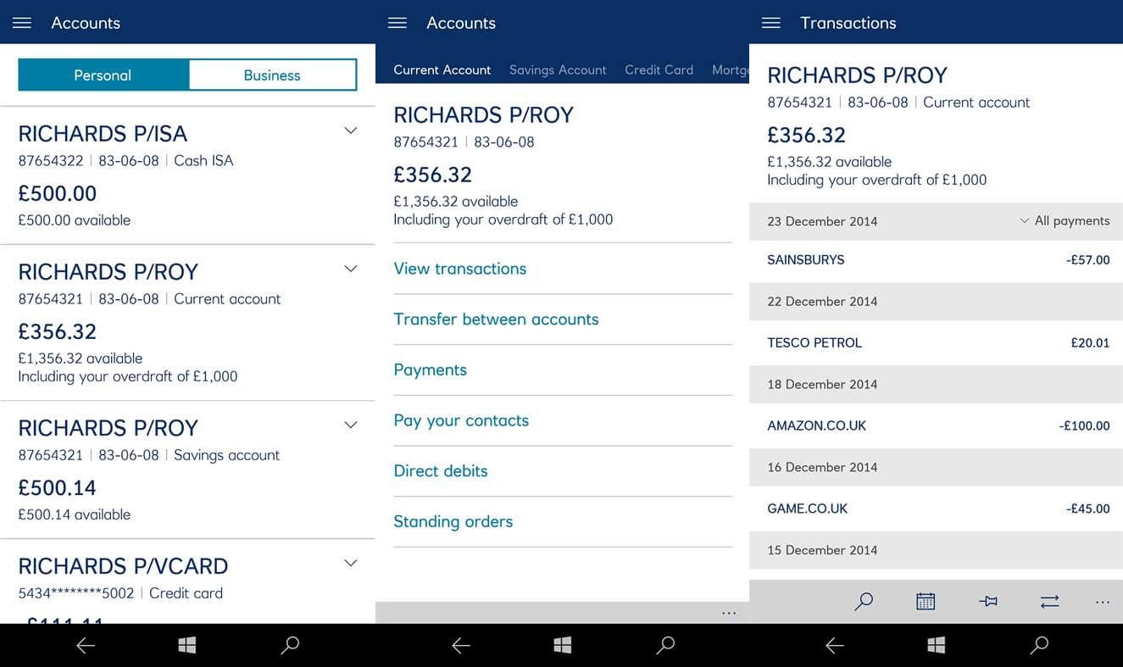Select the GAME.CO.UK transaction
Image resolution: width=1123 pixels, height=667 pixels.
(x=937, y=509)
